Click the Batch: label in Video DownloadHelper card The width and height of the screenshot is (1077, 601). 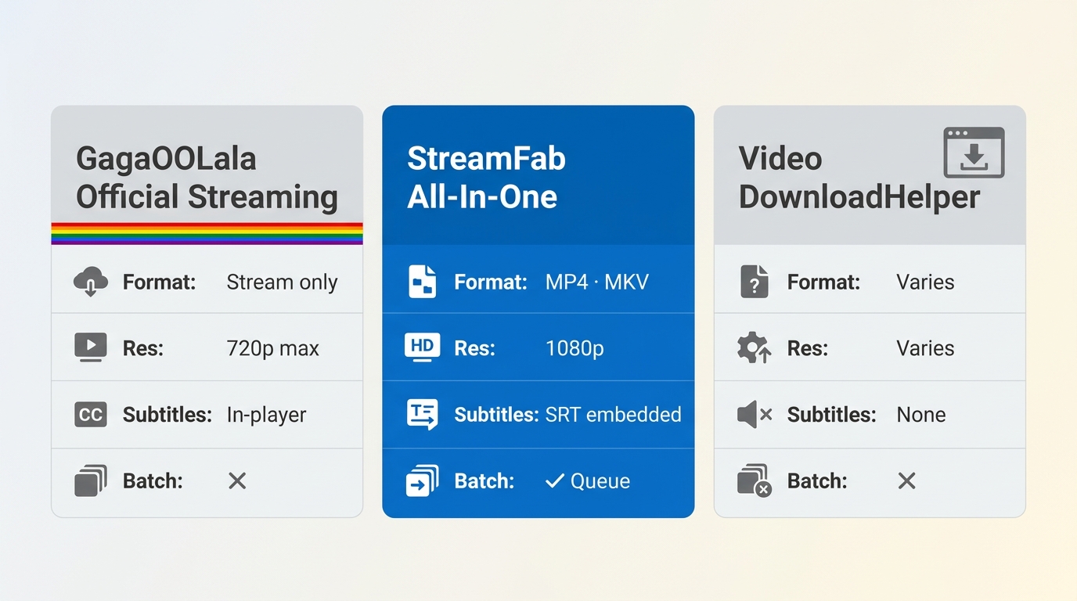pyautogui.click(x=817, y=480)
